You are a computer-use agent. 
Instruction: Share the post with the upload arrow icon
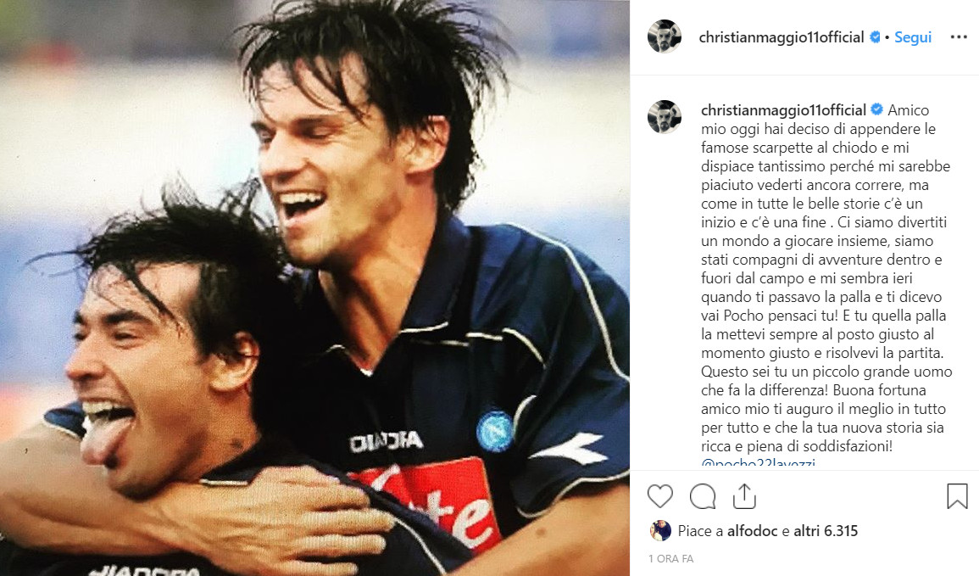point(744,496)
